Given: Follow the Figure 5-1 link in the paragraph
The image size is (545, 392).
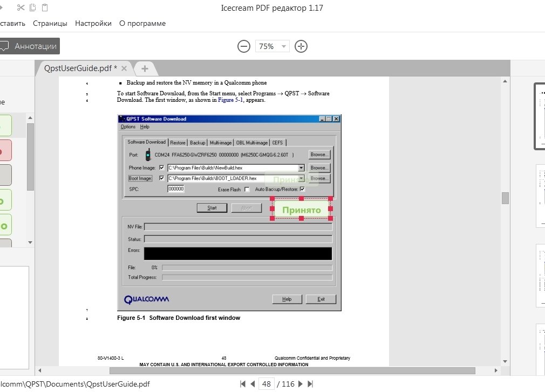Looking at the screenshot, I should coord(230,100).
